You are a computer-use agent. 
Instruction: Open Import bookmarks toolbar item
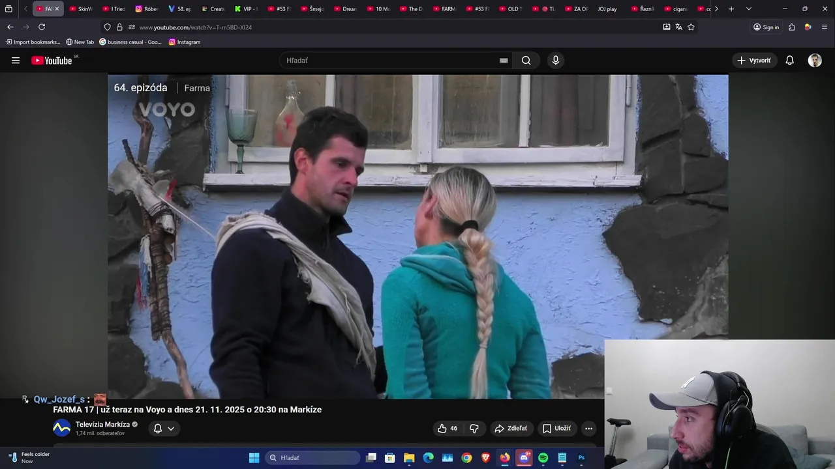(33, 42)
